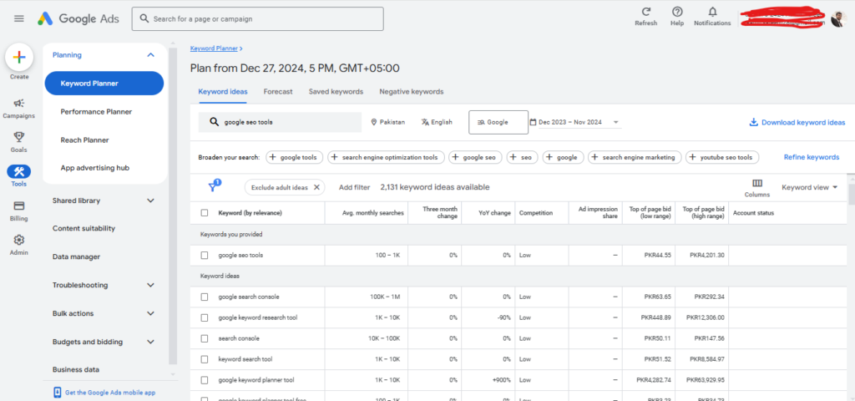This screenshot has height=401, width=855.
Task: Tick the 'google search console' checkbox
Action: pos(205,297)
